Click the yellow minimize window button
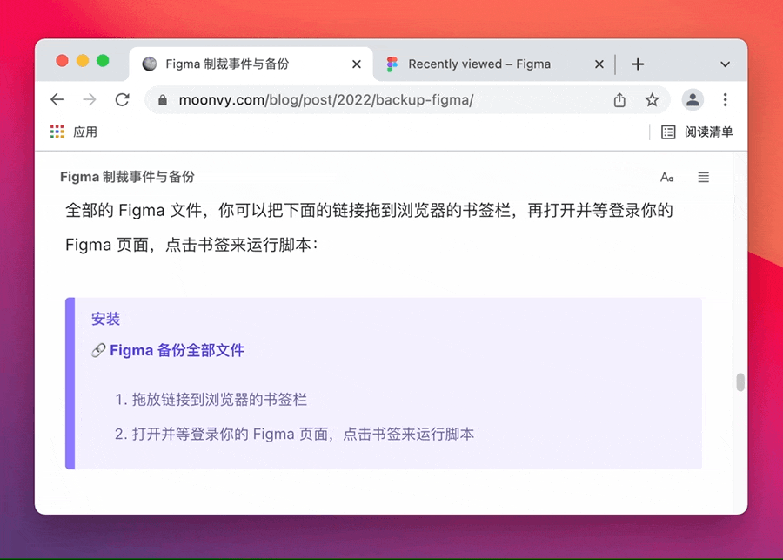 coord(83,61)
